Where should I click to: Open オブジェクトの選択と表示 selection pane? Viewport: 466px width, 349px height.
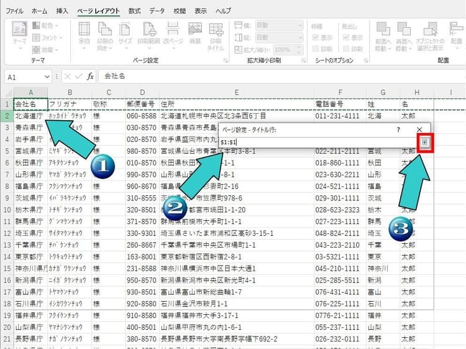pyautogui.click(x=431, y=29)
